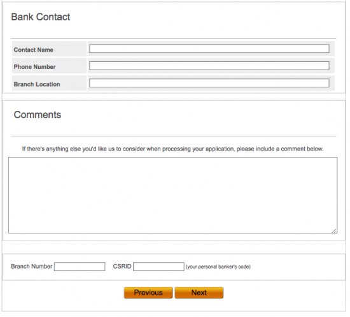Click the personal banker's code hint text
The height and width of the screenshot is (317, 350).
tap(218, 267)
